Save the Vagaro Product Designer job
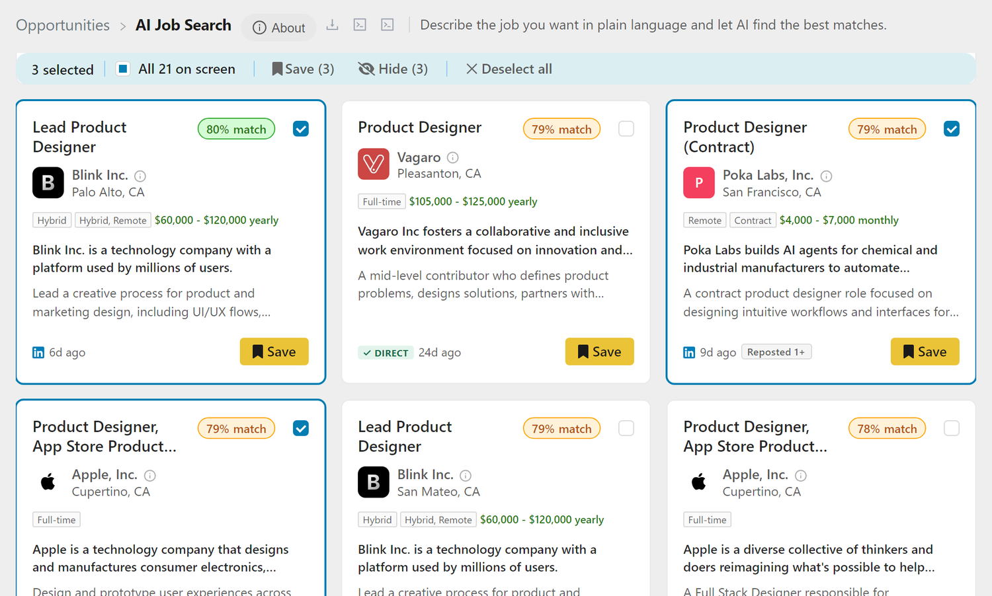The image size is (992, 596). click(x=600, y=352)
